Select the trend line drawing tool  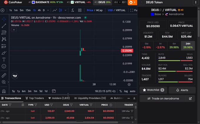click(4, 26)
